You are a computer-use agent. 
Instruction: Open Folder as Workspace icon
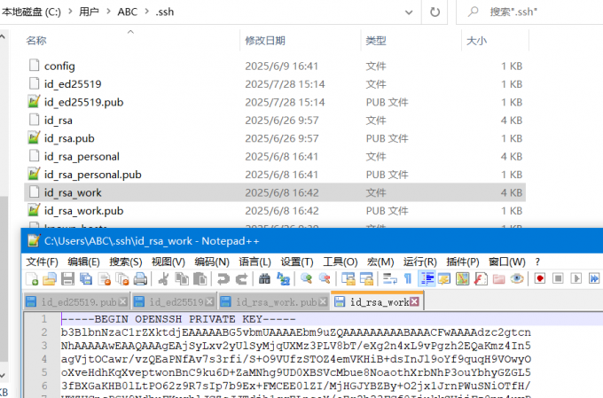pos(498,279)
